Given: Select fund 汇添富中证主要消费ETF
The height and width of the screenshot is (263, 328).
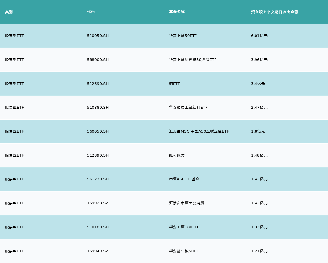Looking at the screenshot, I should pos(190,203).
